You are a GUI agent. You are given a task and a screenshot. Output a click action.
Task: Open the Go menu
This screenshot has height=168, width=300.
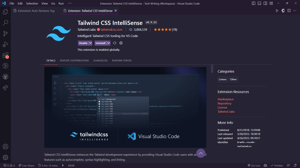coord(53,3)
